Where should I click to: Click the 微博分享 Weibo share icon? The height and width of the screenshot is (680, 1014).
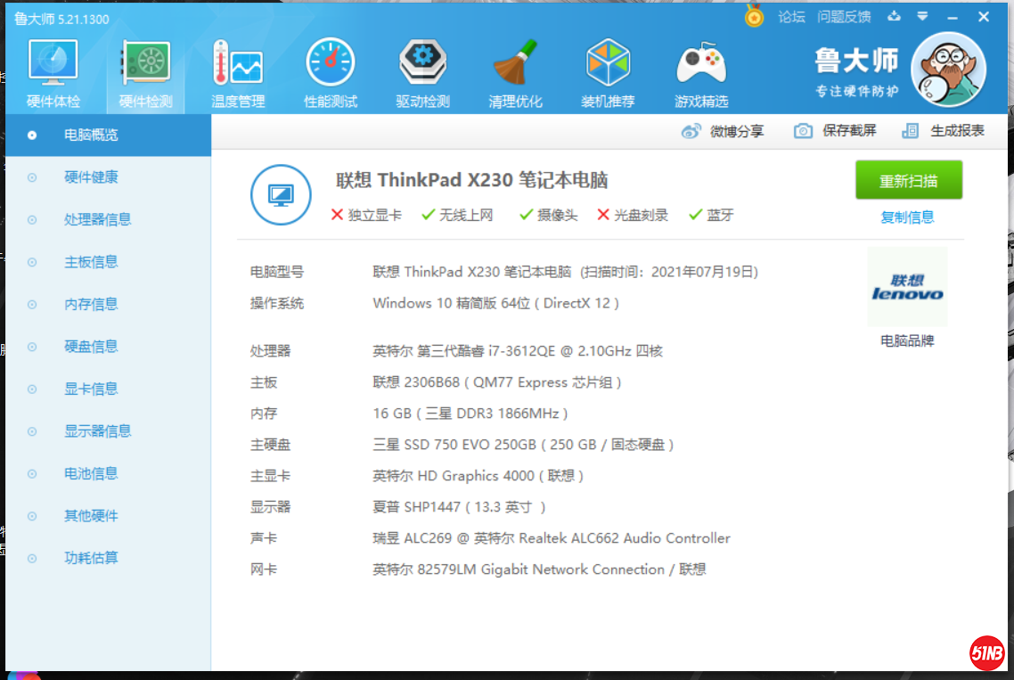click(692, 131)
